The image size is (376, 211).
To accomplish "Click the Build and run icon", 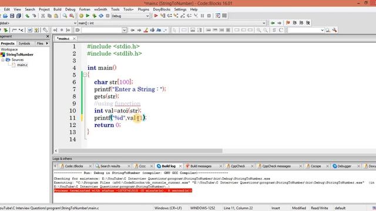I will [x=94, y=16].
